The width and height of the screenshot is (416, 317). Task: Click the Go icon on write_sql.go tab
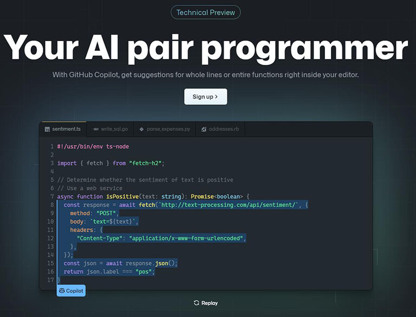tap(95, 129)
